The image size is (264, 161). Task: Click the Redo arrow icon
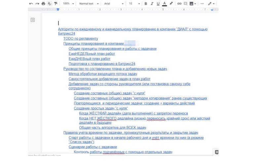37,4
